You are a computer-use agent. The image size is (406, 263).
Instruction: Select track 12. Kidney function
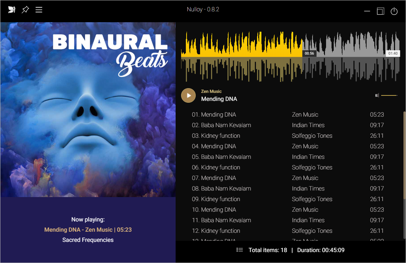[288, 231]
